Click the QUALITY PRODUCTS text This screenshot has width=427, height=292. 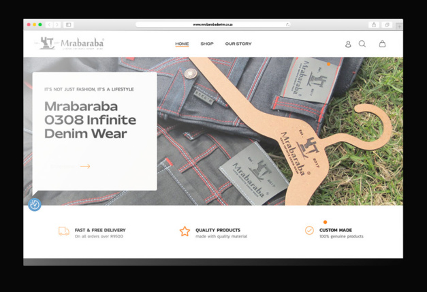(x=218, y=230)
